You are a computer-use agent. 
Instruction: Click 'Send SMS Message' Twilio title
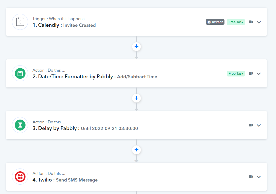(x=77, y=180)
